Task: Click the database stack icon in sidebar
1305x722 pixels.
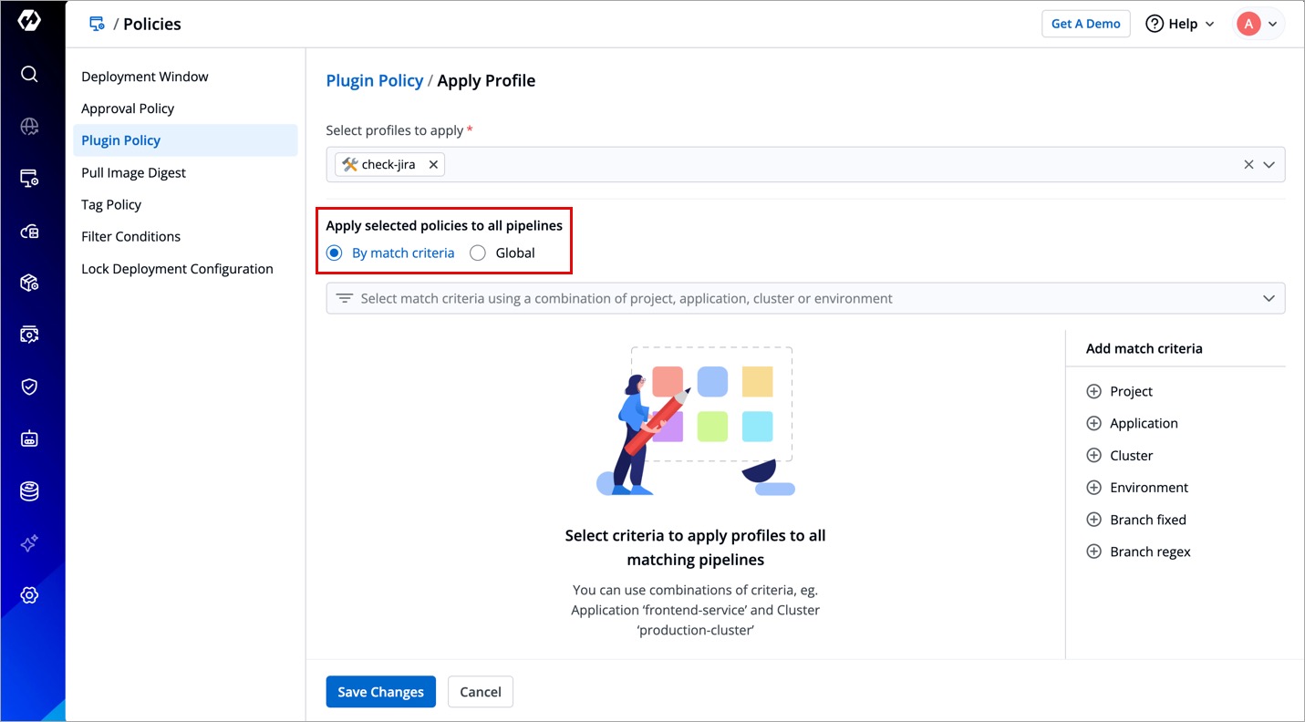Action: [x=29, y=491]
